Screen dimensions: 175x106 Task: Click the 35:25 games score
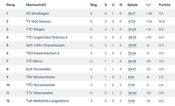point(132,37)
